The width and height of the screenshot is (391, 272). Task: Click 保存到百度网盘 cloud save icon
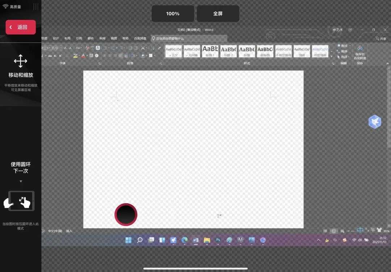click(360, 52)
